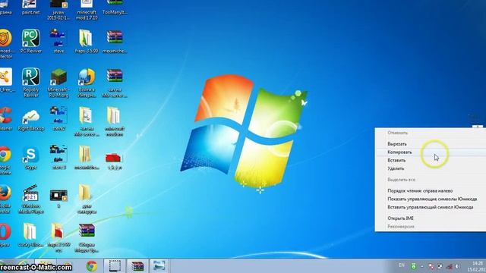Image resolution: width=486 pixels, height=273 pixels.
Task: Open the Chrome icon in the taskbar
Action: pos(91,266)
